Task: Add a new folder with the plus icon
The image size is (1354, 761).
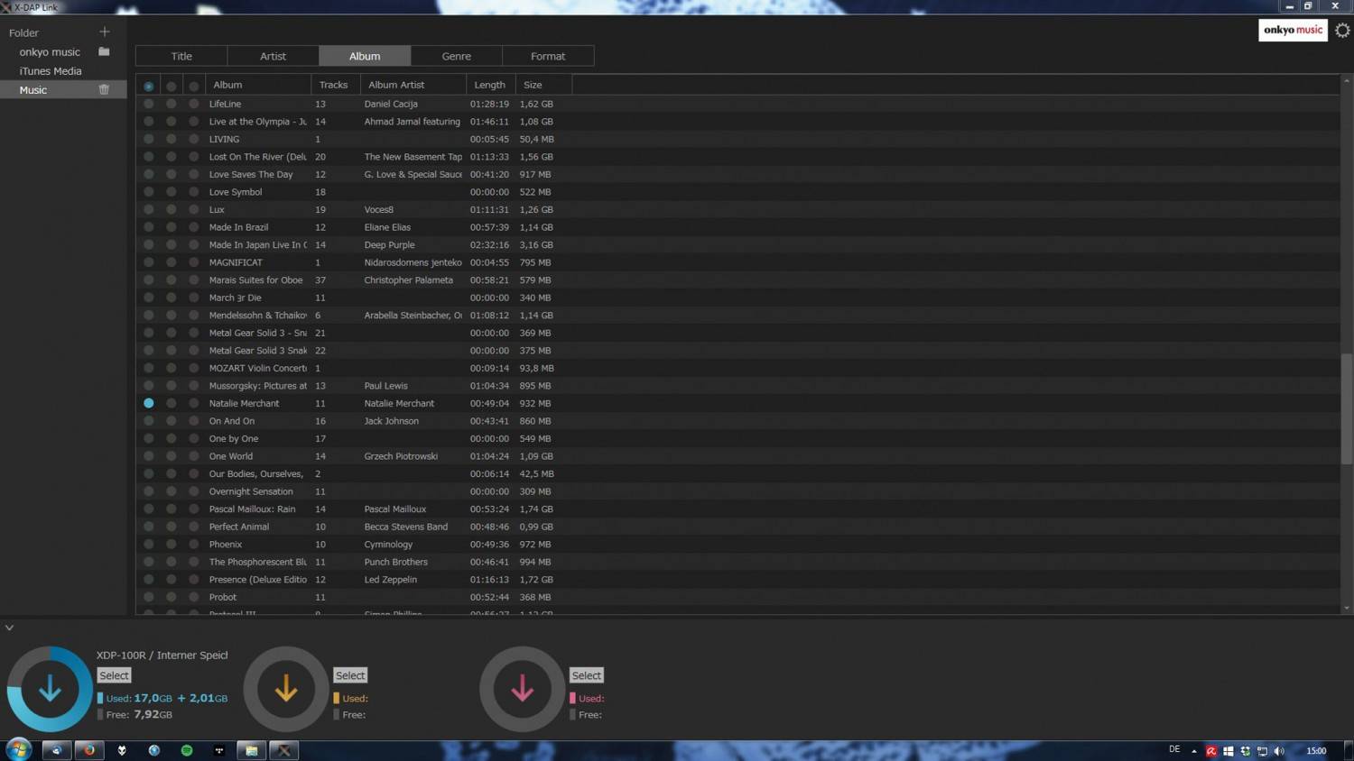Action: (x=104, y=32)
